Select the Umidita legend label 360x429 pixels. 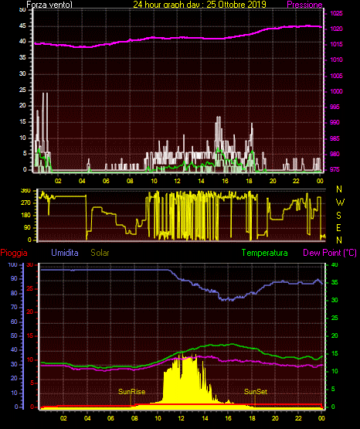(65, 253)
